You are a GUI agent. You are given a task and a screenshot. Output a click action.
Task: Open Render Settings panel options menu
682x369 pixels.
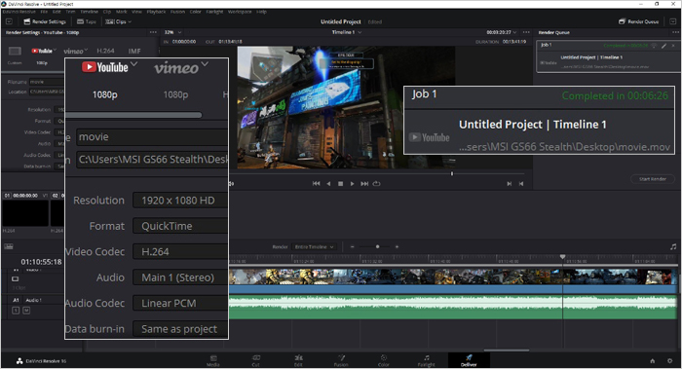153,32
